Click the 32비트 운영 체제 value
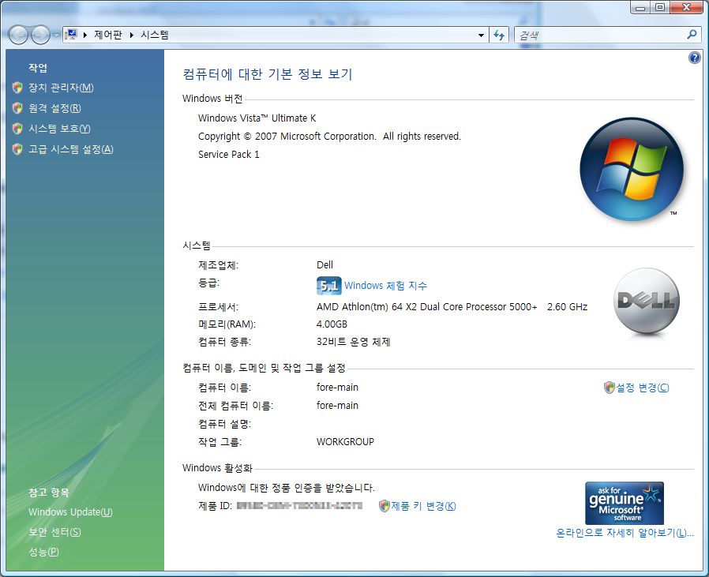709x577 pixels. (x=353, y=342)
